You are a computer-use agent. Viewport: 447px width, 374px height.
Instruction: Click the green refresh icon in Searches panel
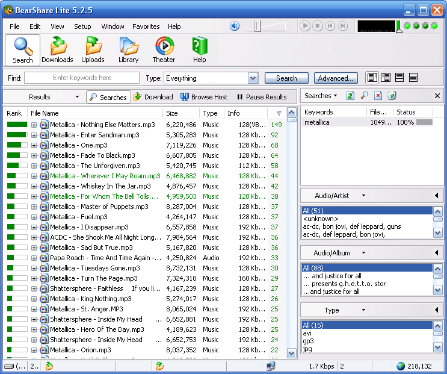(350, 96)
